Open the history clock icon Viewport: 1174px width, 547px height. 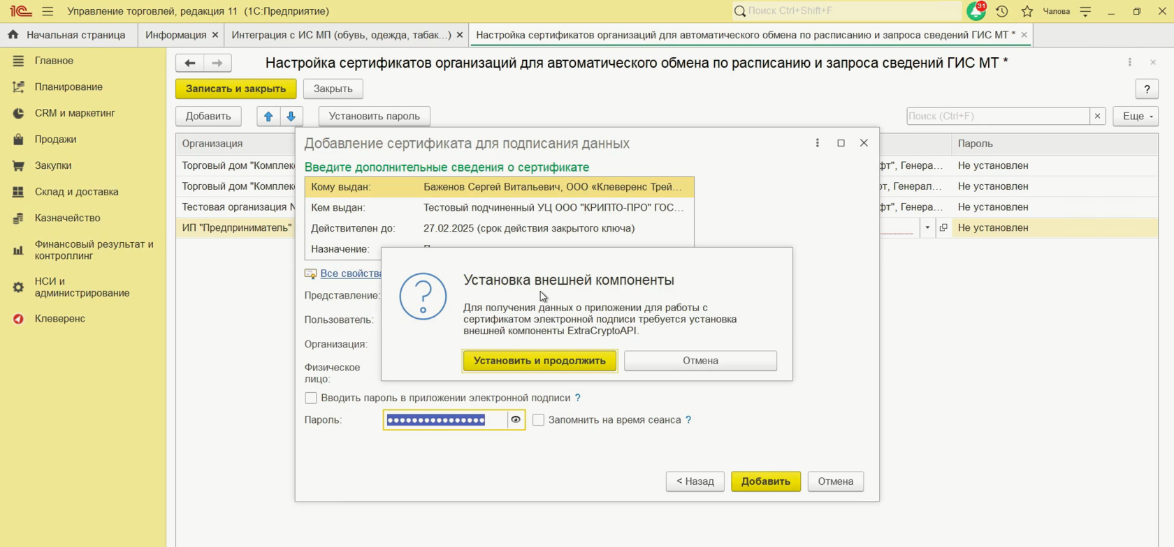pos(1001,11)
